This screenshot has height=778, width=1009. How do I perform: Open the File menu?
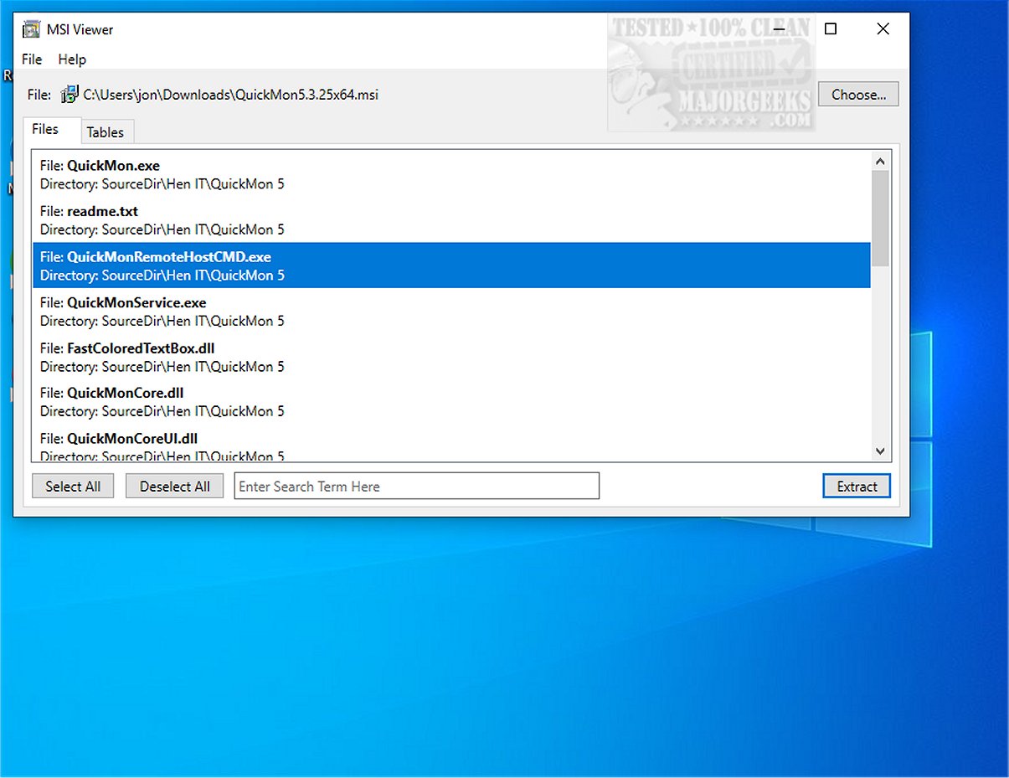[x=32, y=59]
